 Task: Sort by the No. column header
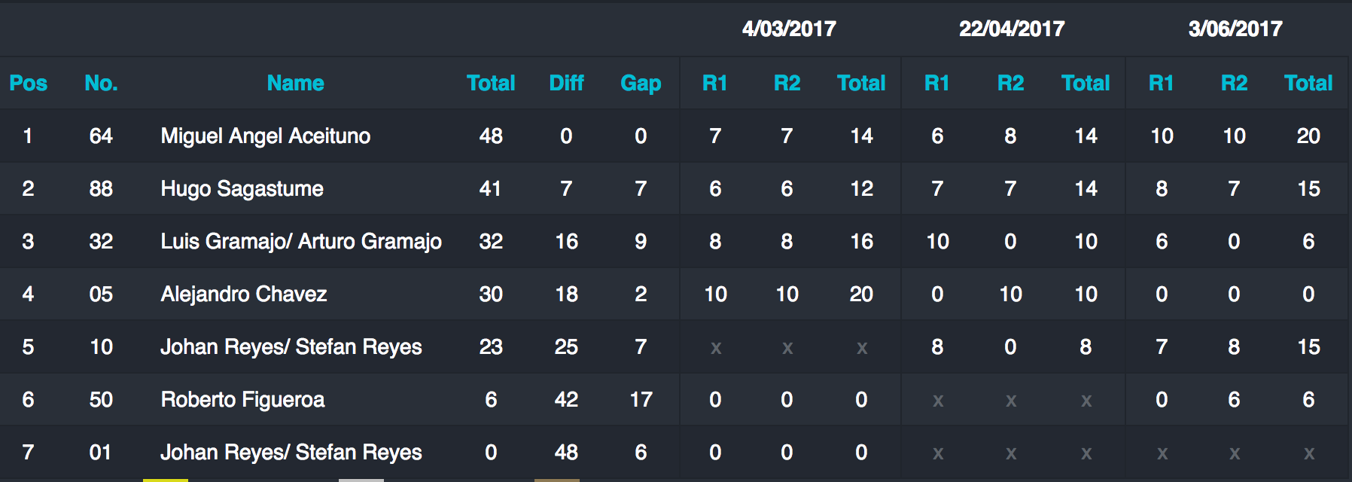pos(101,83)
